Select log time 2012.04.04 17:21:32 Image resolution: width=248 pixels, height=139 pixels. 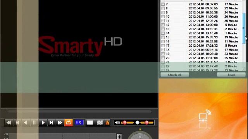(203, 46)
